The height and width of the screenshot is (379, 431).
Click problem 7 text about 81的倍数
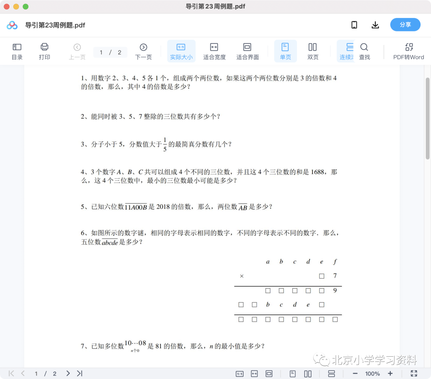coord(172,346)
